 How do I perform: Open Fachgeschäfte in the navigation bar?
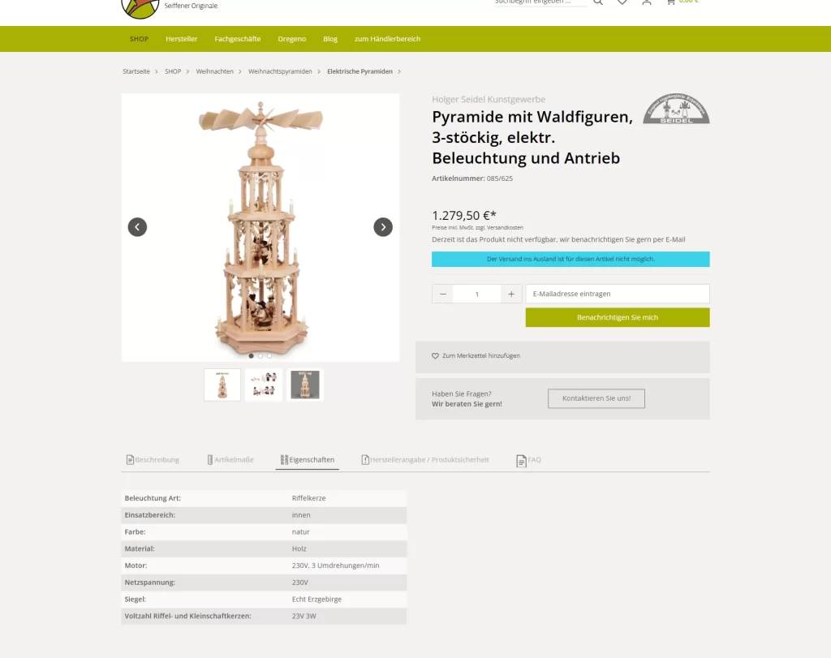tap(238, 39)
